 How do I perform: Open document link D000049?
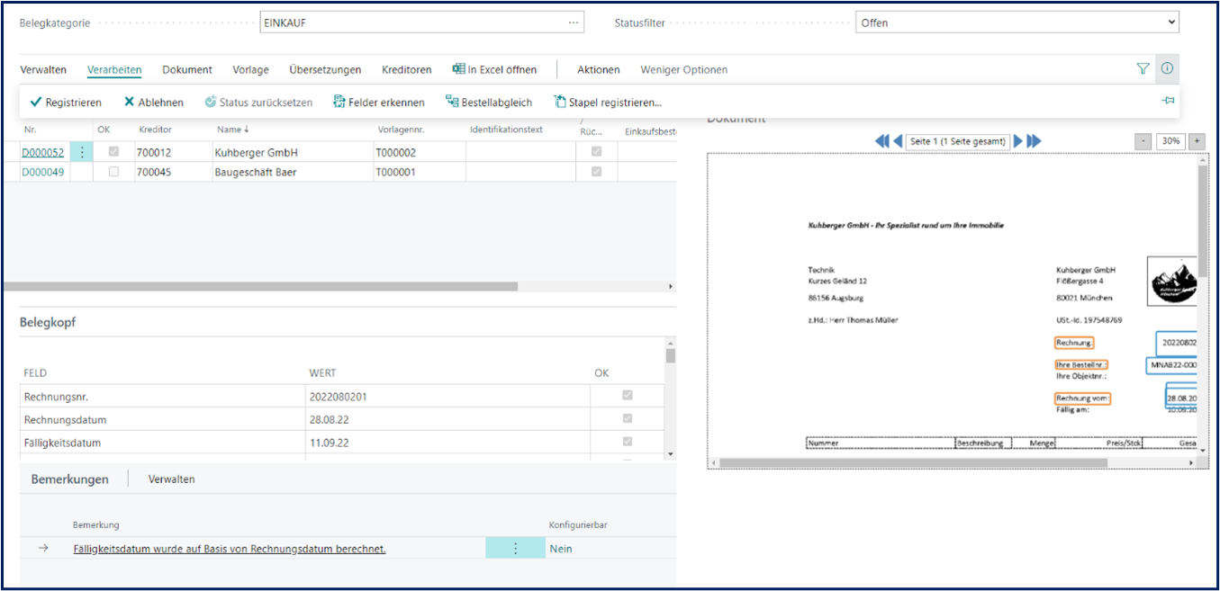(x=42, y=172)
